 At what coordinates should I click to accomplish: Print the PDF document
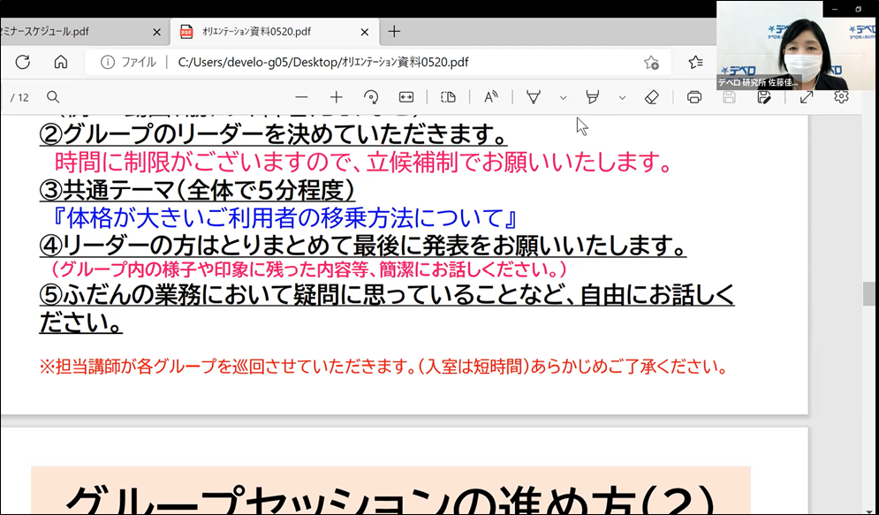point(694,97)
